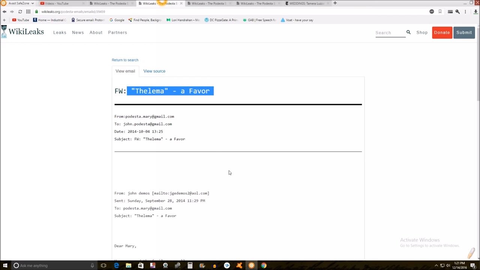This screenshot has height=270, width=480.
Task: Open File Explorer from the taskbar
Action: pos(128,265)
